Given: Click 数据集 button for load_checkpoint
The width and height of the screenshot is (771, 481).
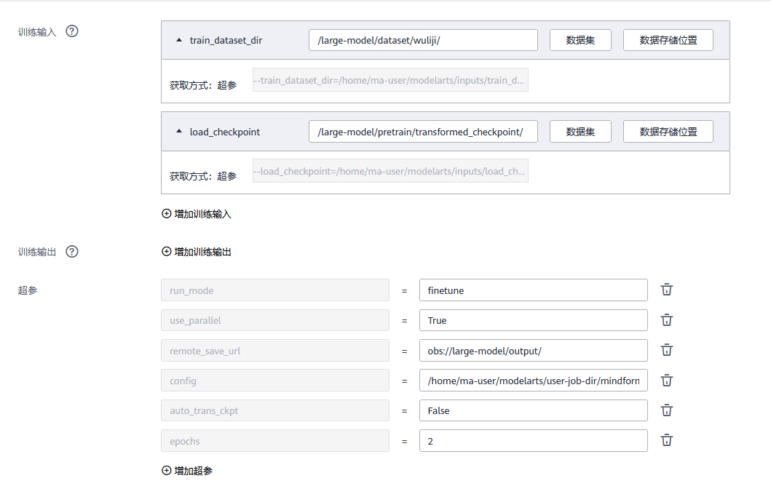Looking at the screenshot, I should tap(580, 131).
